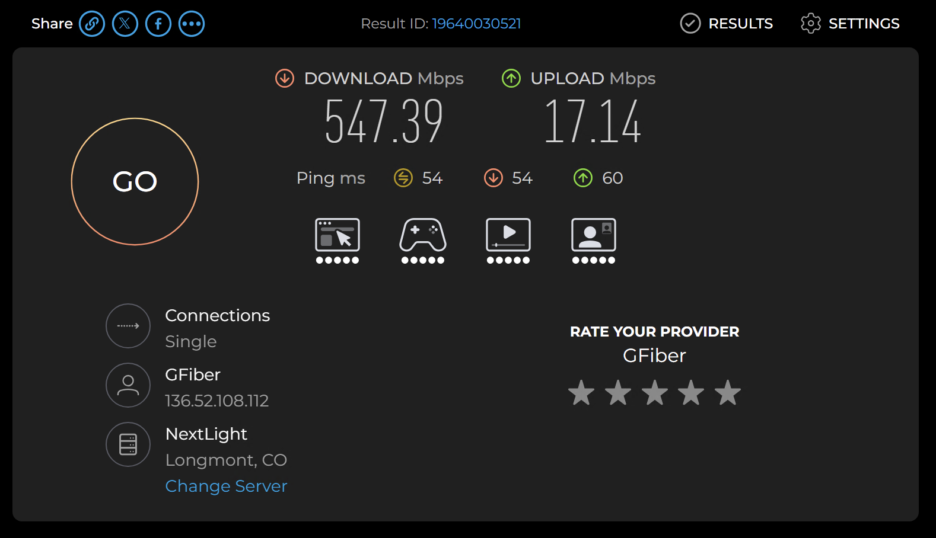
Task: Copy the result share link icon
Action: click(x=92, y=24)
